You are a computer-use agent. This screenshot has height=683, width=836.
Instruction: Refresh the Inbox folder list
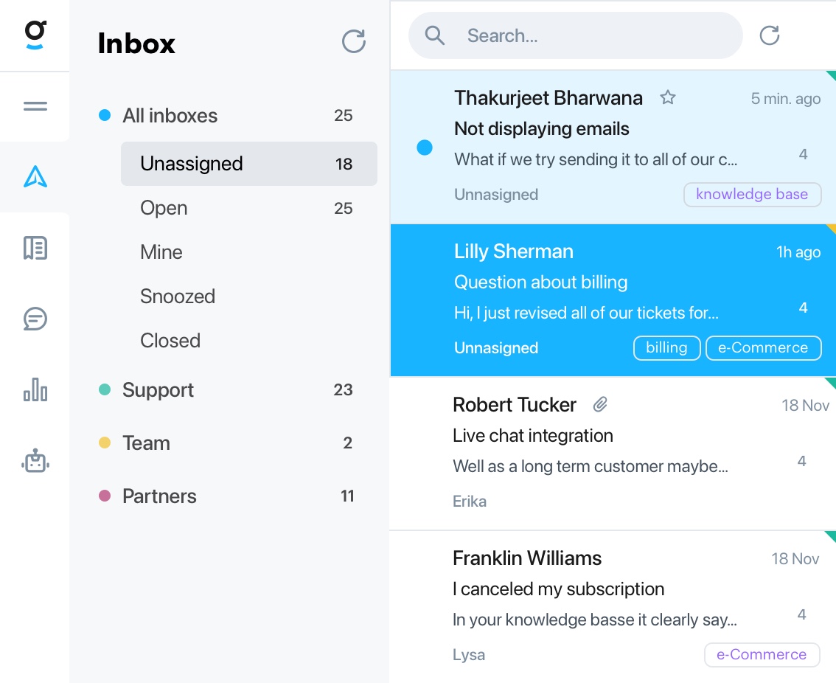click(x=353, y=41)
